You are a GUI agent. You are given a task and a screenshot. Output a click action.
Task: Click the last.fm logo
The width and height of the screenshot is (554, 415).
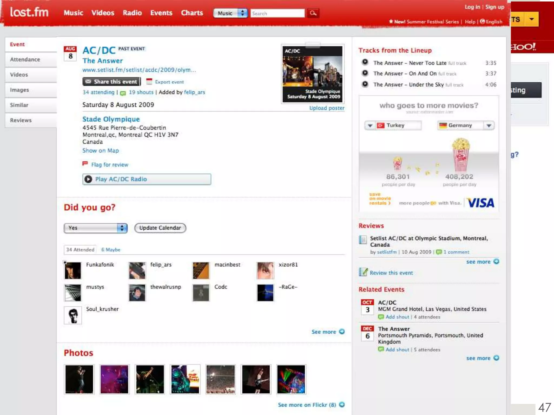click(x=29, y=12)
